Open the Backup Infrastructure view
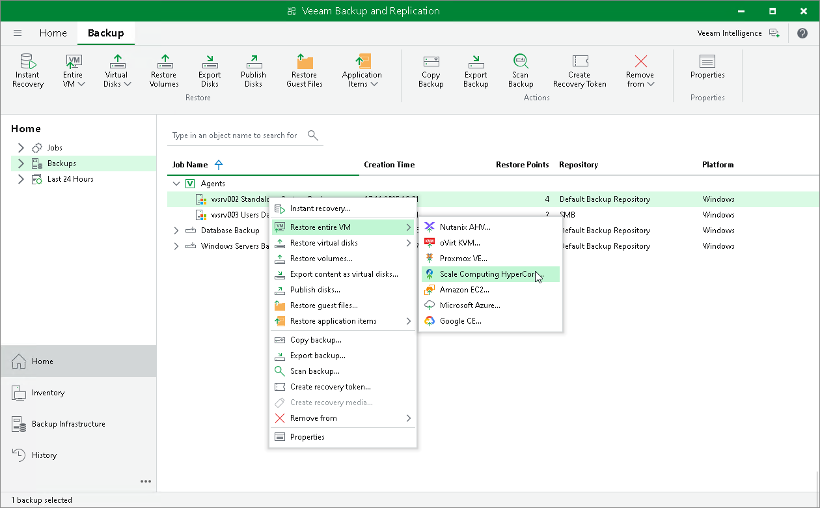Image resolution: width=820 pixels, height=508 pixels. [68, 423]
